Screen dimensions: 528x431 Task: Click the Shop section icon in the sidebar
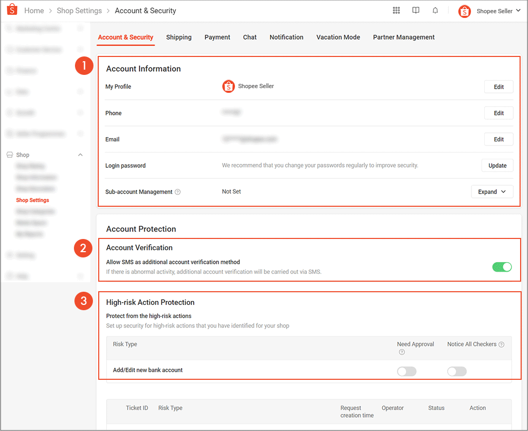(x=11, y=155)
